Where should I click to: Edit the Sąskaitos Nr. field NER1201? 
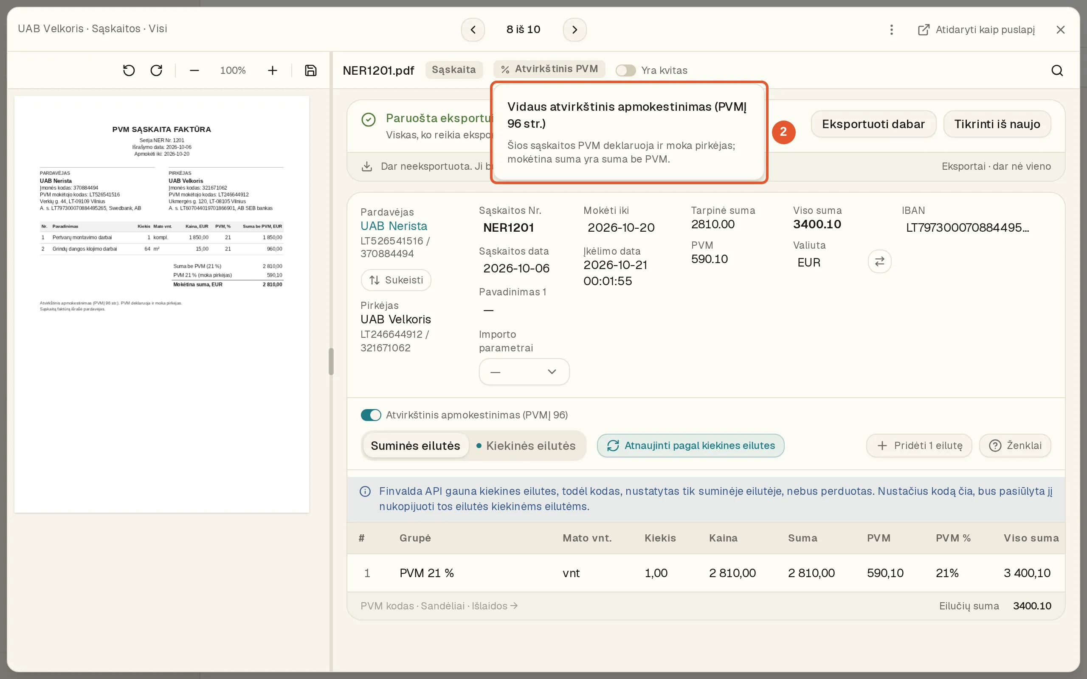[x=508, y=228]
